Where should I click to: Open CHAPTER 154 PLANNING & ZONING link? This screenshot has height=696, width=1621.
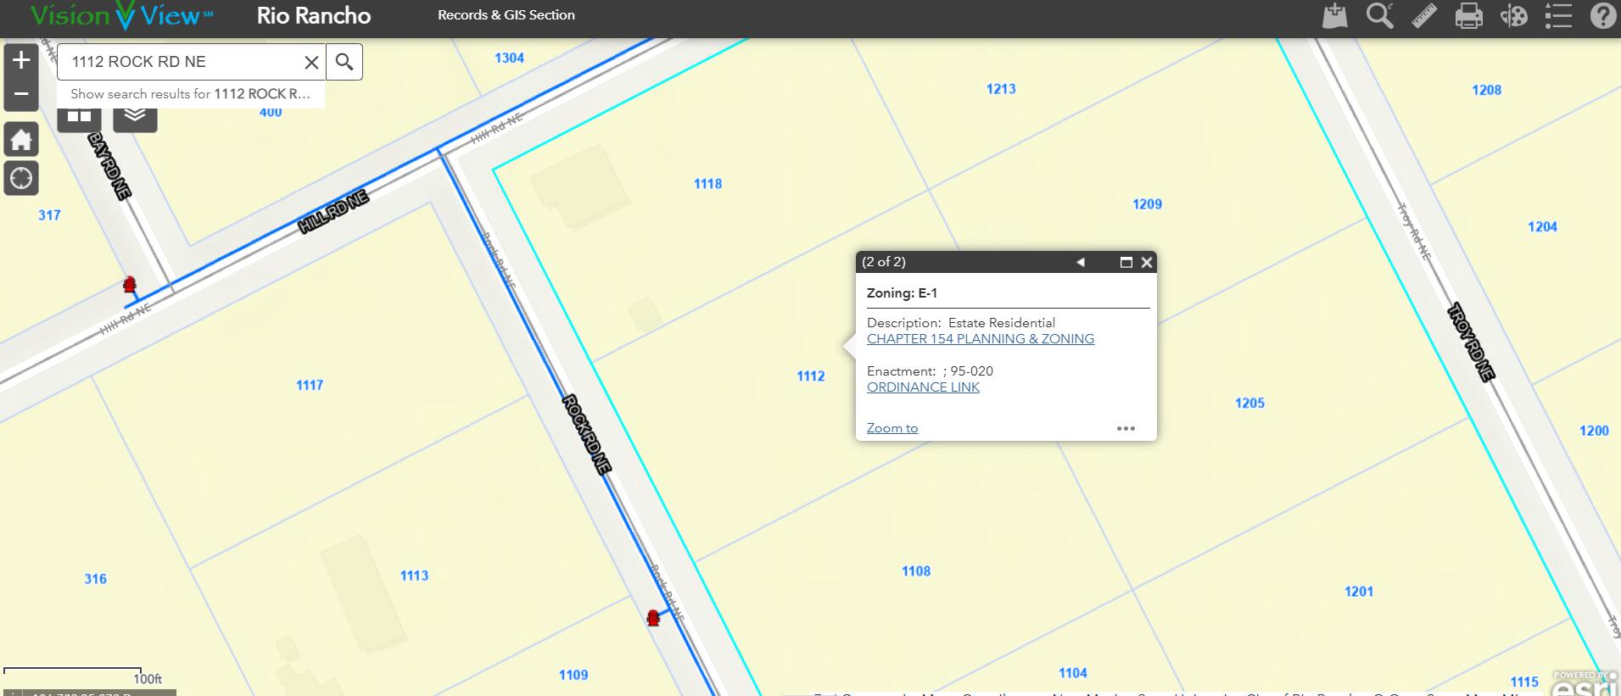pyautogui.click(x=981, y=339)
